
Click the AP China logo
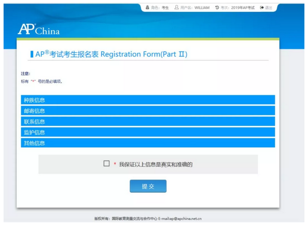(x=39, y=29)
